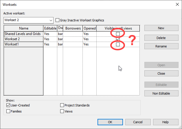Image resolution: width=182 pixels, height=129 pixels.
Task: Select the Workset 2 row name
Action: coord(23,39)
